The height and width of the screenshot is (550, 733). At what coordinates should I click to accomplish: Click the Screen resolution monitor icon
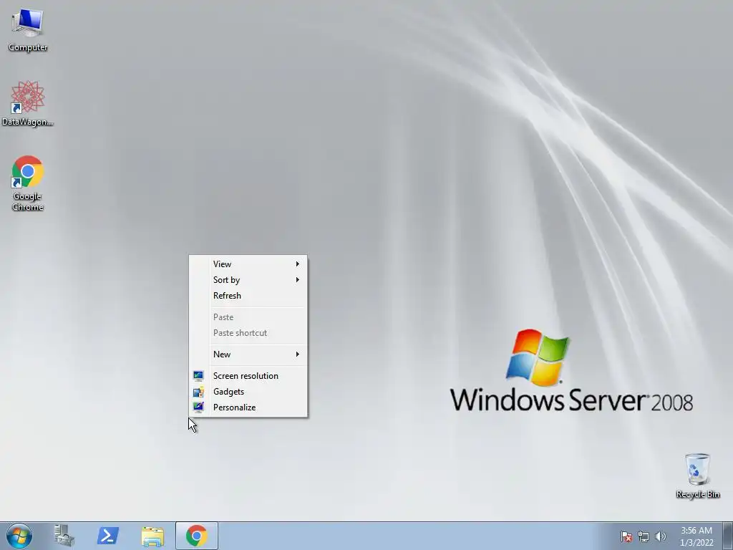pos(198,376)
